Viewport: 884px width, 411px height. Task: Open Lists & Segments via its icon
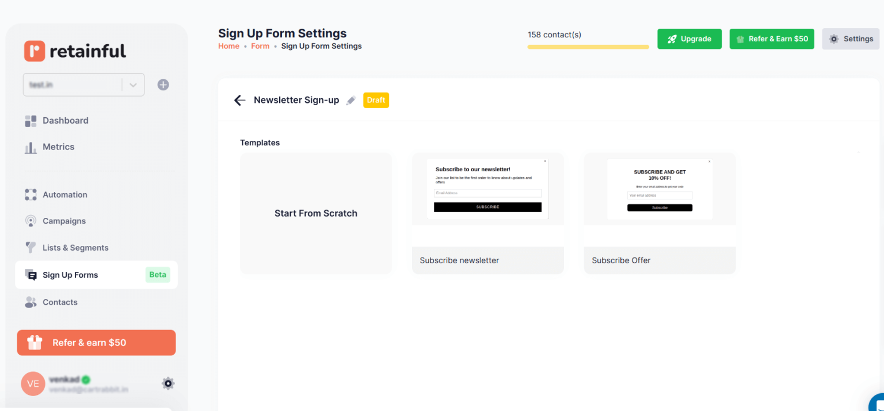tap(31, 247)
